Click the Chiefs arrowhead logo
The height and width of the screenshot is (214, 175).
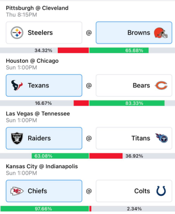point(17,191)
